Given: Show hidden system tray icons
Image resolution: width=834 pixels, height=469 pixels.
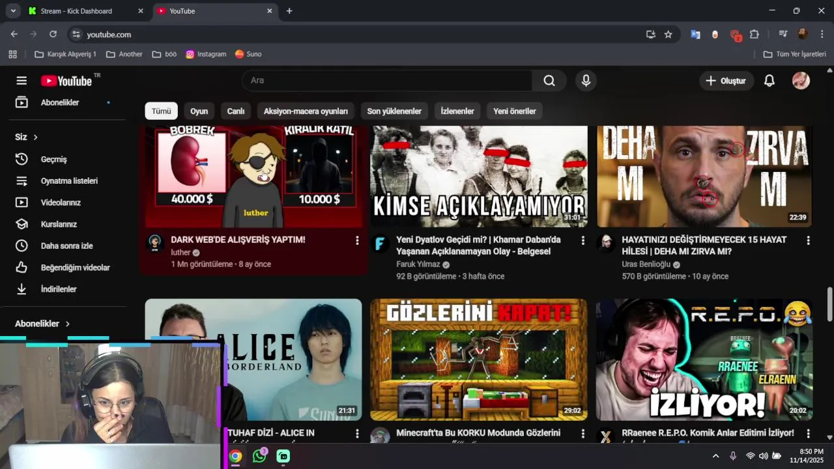Looking at the screenshot, I should 715,456.
